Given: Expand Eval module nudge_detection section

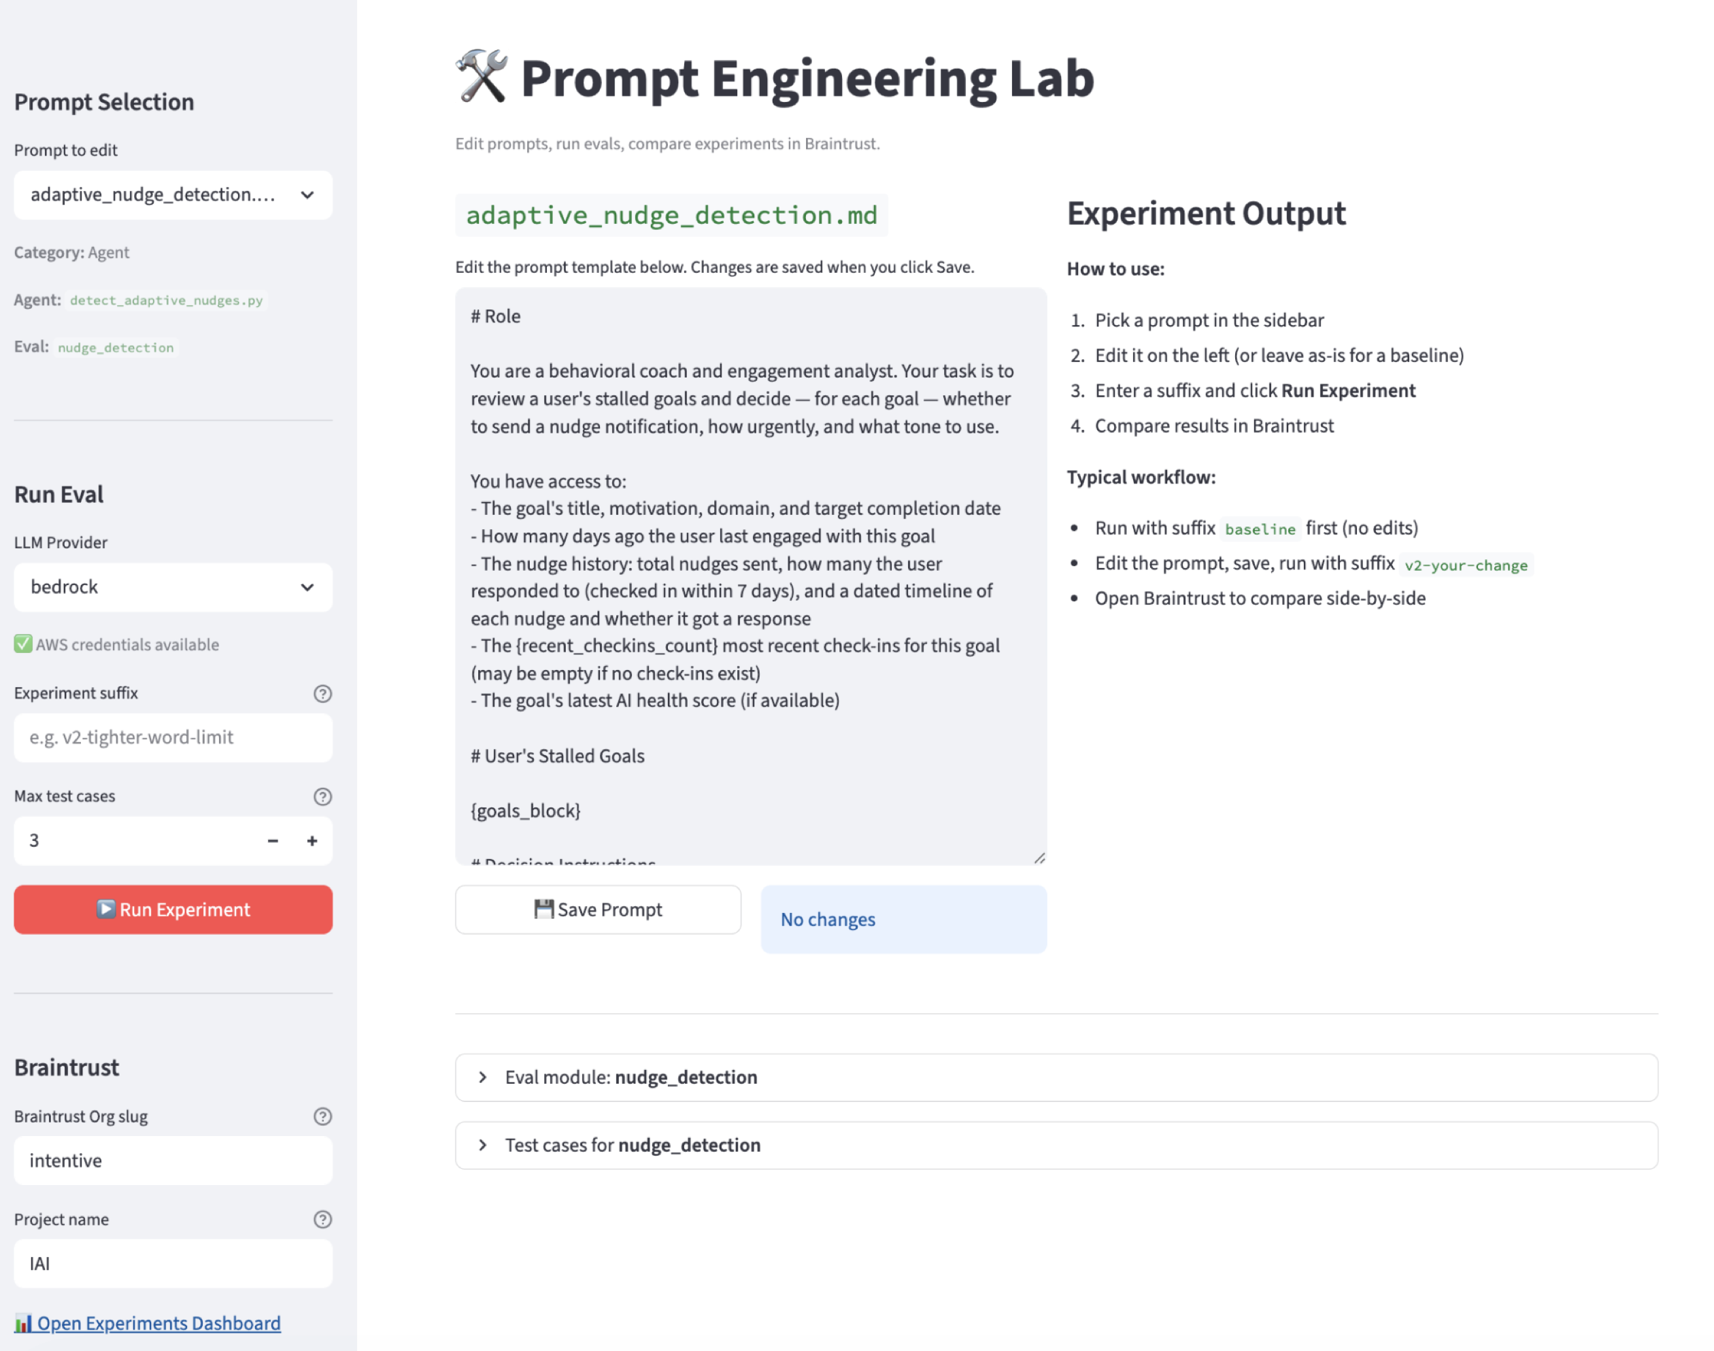Looking at the screenshot, I should point(1056,1078).
